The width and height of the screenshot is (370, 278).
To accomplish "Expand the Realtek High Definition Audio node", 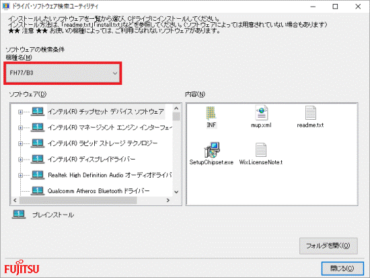I will coord(21,175).
